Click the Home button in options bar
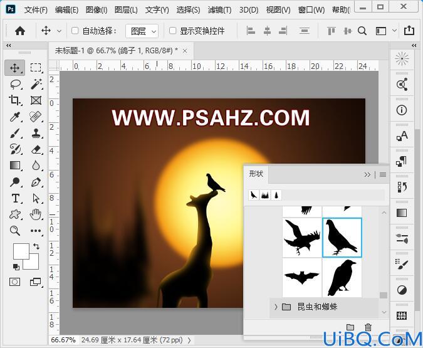This screenshot has height=348, width=423. click(20, 31)
